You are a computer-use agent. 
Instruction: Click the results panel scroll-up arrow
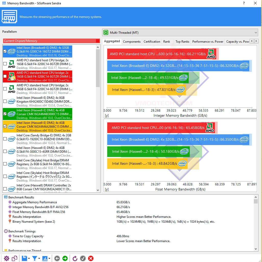pos(256,197)
